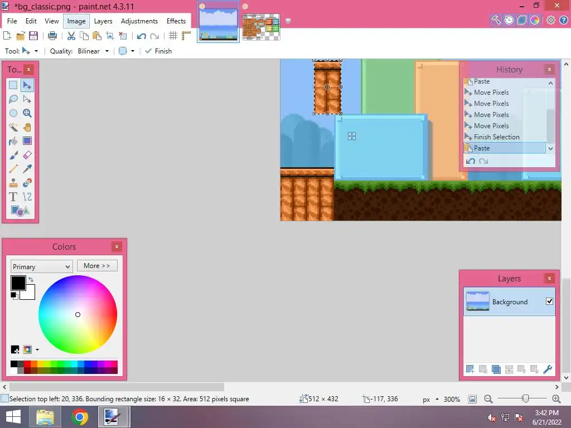The width and height of the screenshot is (571, 428).
Task: Click the Print toolbar icon
Action: click(x=52, y=36)
